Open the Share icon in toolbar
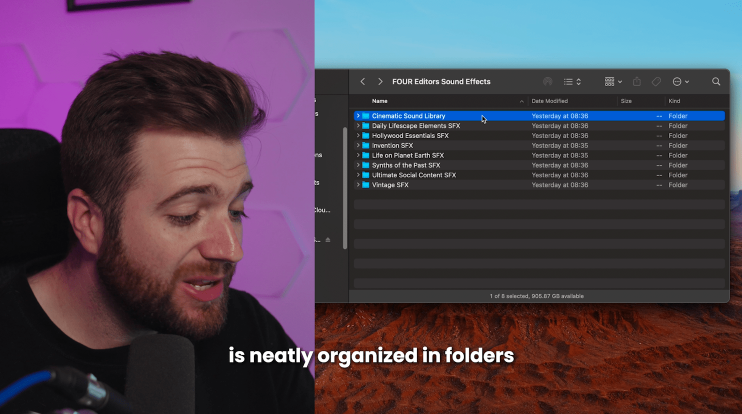 click(636, 81)
